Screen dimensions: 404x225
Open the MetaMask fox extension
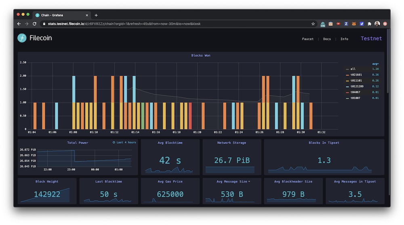tap(354, 24)
